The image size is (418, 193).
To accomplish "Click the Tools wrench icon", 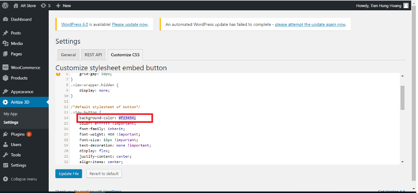I will pyautogui.click(x=5, y=155).
